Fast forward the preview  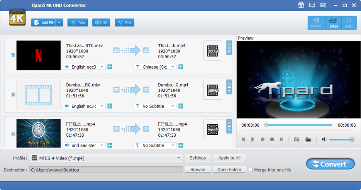tap(262, 139)
